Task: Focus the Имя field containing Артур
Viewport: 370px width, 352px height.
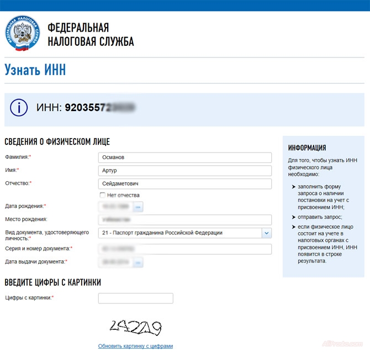Action: coord(184,171)
